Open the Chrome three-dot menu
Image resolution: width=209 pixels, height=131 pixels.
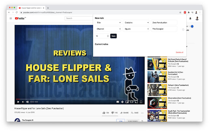(x=200, y=12)
